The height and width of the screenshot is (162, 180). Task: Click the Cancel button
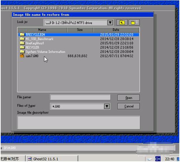129,106
